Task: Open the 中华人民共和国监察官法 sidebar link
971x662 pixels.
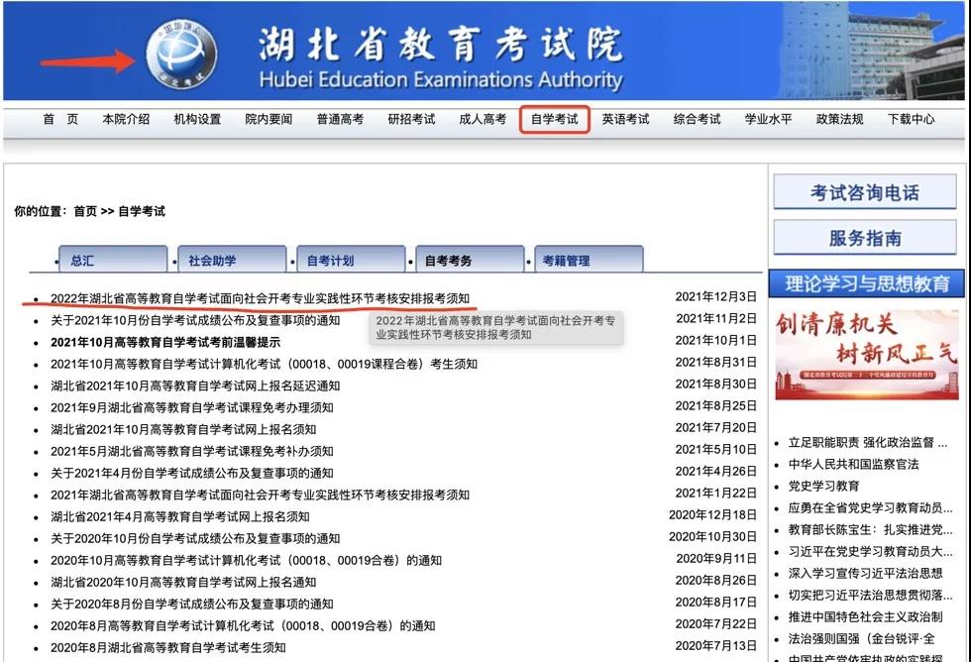Action: pos(853,464)
